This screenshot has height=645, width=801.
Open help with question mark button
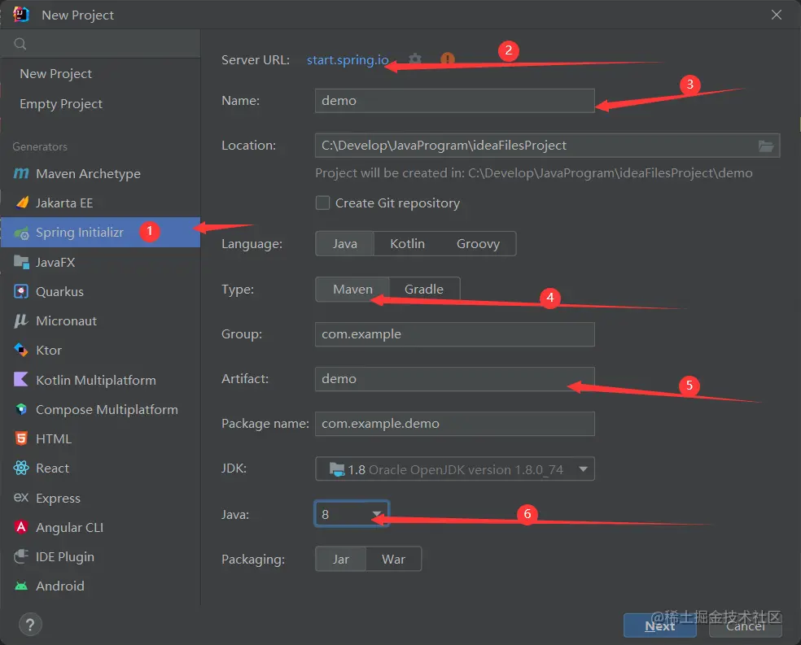click(x=30, y=624)
